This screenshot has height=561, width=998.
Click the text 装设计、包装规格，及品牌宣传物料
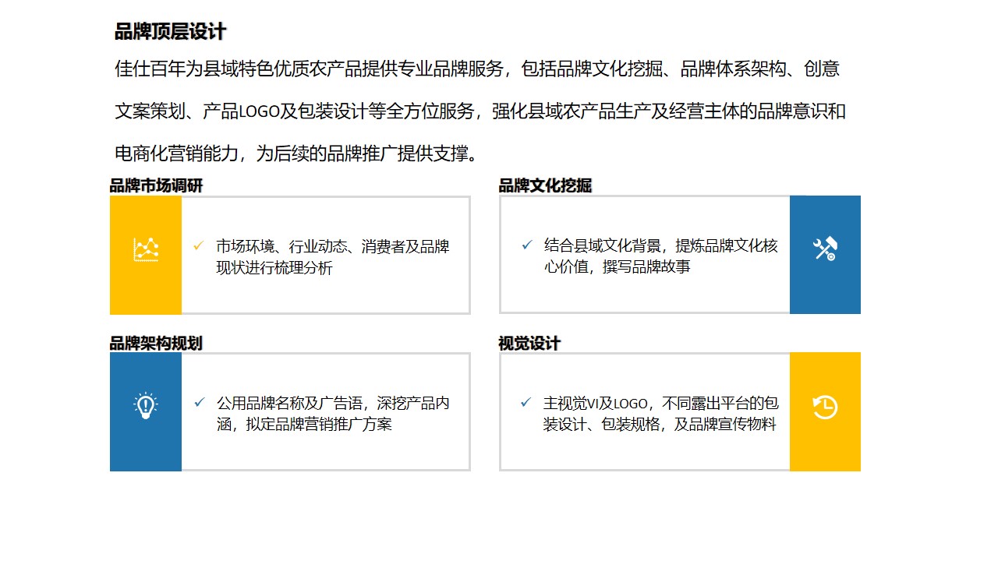click(660, 425)
